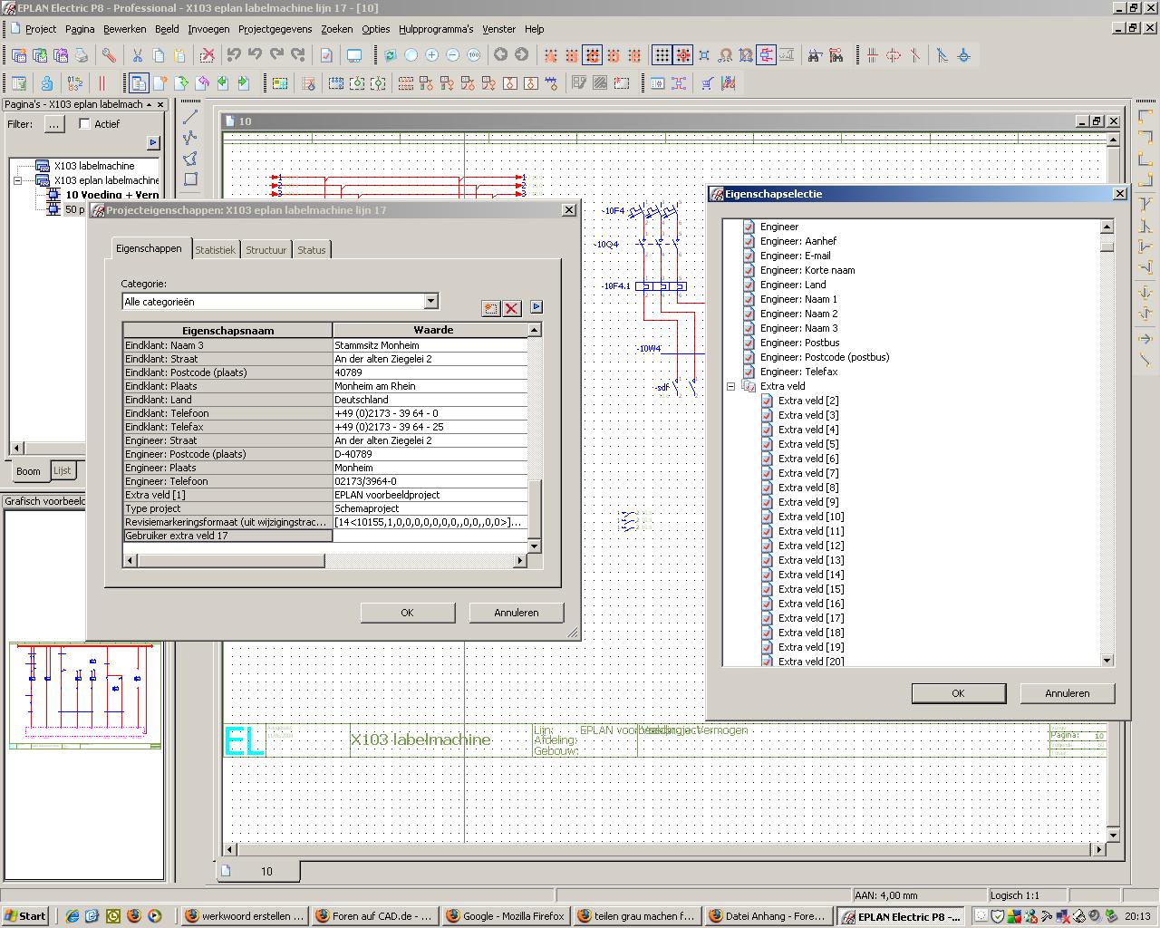
Task: Click page tab 10 at bottom
Action: click(x=258, y=871)
